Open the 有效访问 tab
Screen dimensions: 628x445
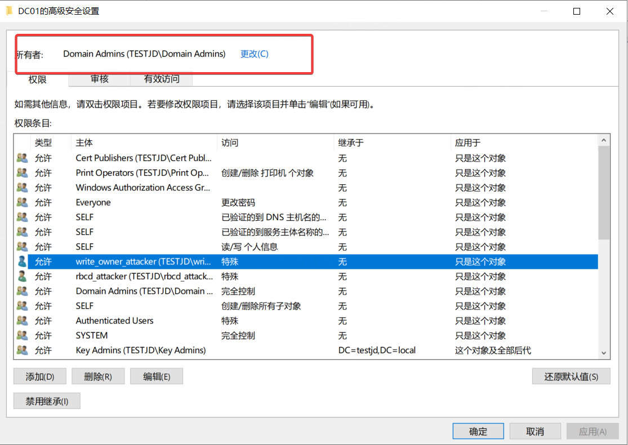click(x=162, y=79)
